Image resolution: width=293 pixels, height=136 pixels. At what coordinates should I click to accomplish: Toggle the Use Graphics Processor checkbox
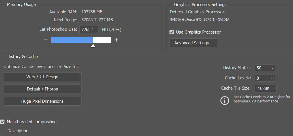172,32
